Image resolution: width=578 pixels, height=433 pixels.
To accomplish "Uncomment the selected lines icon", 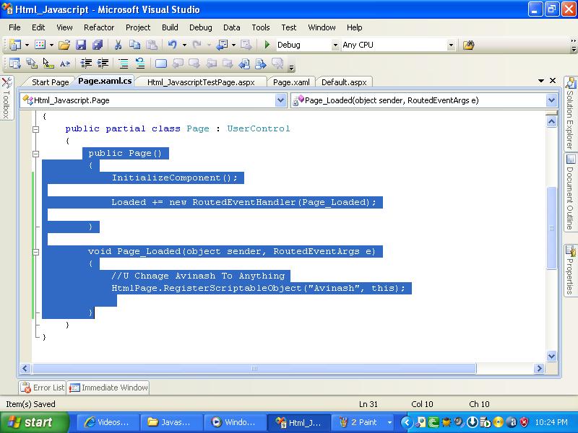I will [140, 64].
